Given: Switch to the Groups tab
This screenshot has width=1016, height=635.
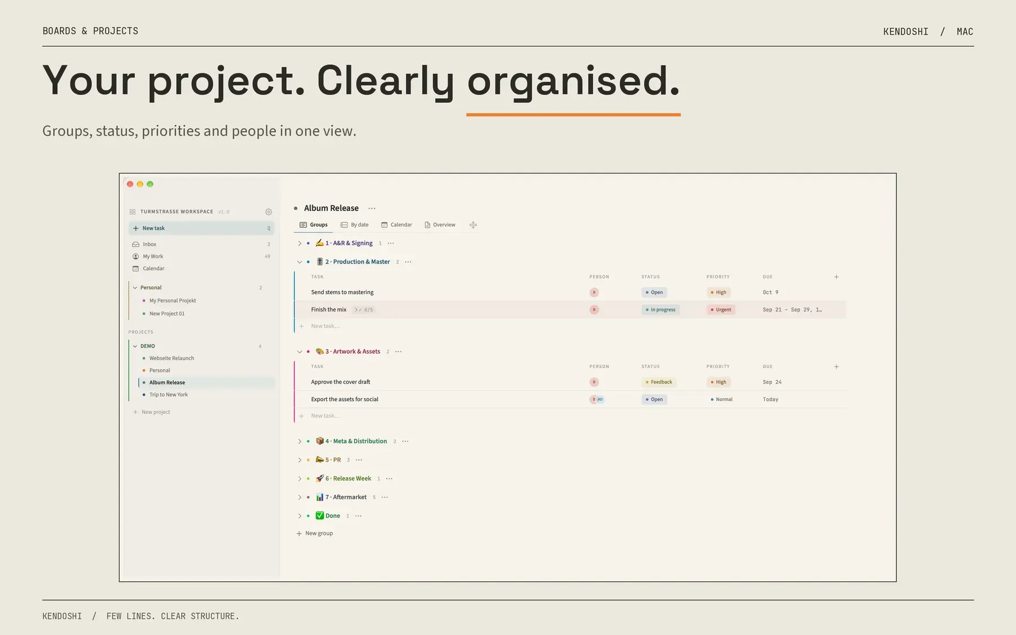Looking at the screenshot, I should [x=314, y=225].
